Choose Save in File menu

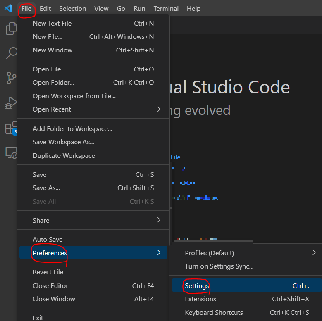click(93, 175)
